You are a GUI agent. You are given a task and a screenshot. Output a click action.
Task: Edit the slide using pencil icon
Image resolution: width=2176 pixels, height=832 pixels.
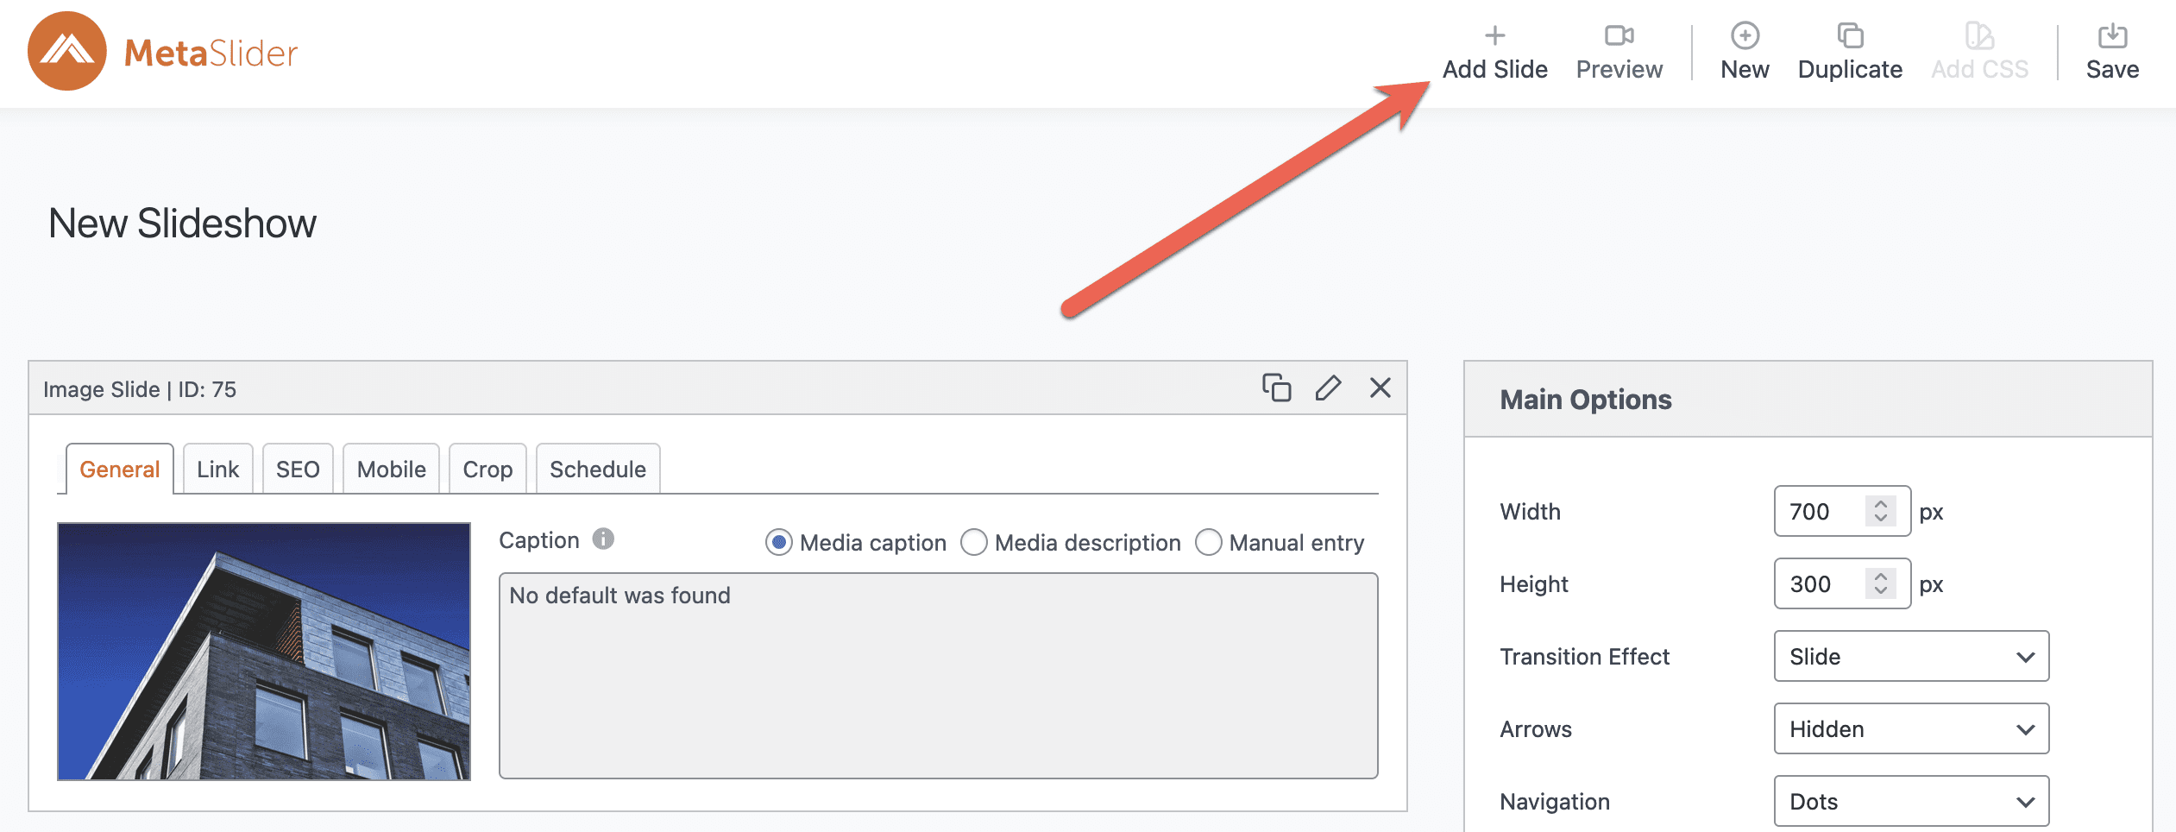[1328, 388]
